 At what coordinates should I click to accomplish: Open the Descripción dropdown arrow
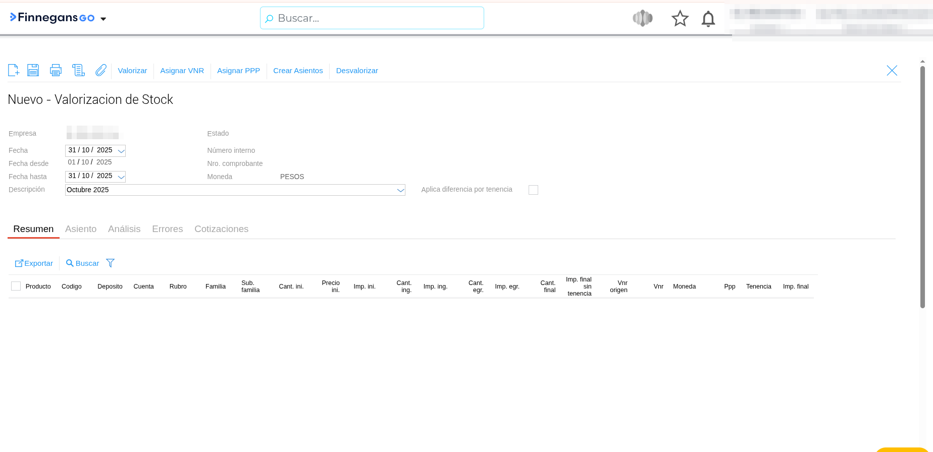coord(400,190)
